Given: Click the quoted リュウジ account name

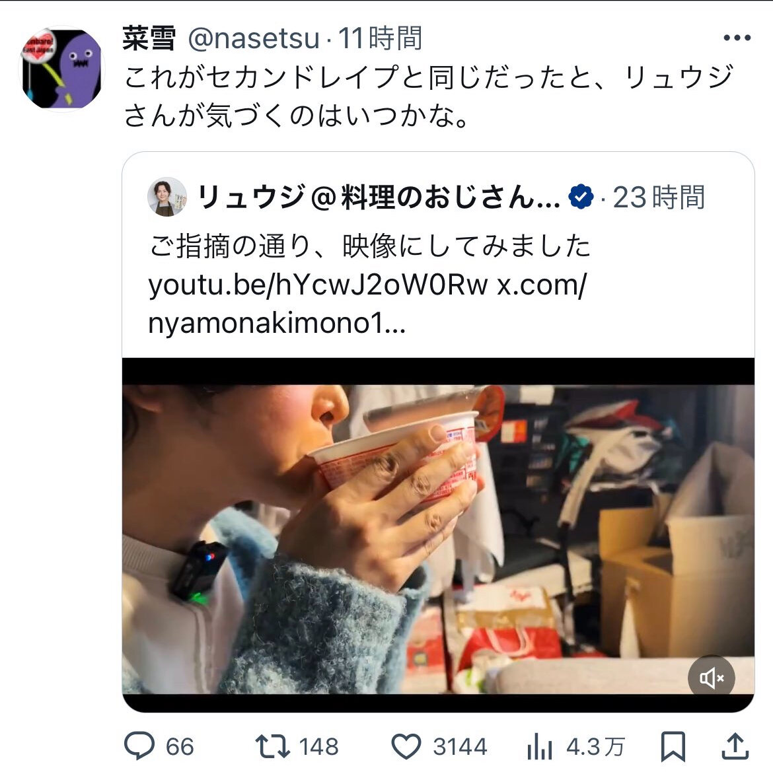Looking at the screenshot, I should [379, 197].
